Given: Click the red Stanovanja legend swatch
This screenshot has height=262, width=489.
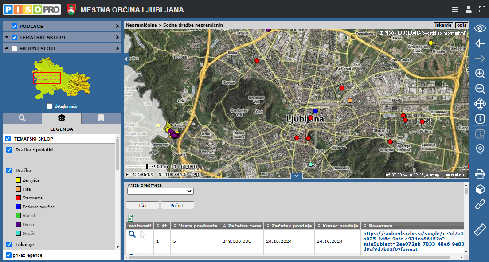Looking at the screenshot, I should [18, 198].
